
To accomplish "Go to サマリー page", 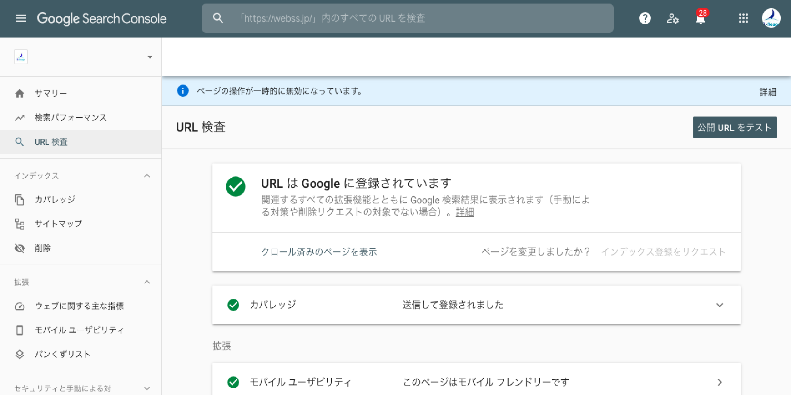I will click(51, 94).
